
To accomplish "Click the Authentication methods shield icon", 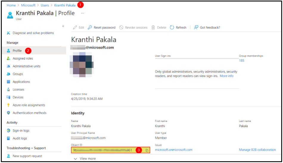I will pos(8,113).
